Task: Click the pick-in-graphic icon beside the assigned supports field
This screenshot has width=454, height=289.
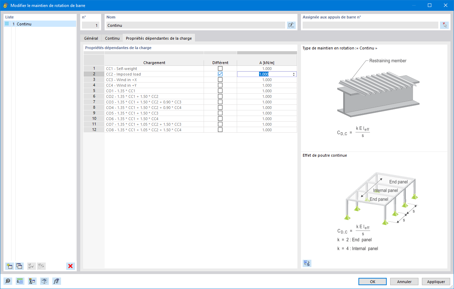Action: point(444,25)
